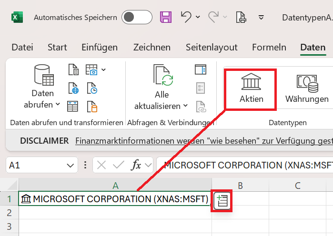
Task: Select column A header
Action: pos(115,185)
